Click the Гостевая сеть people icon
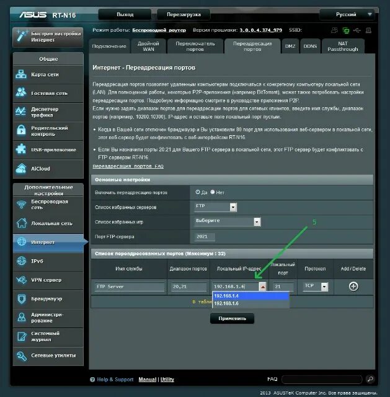Viewport: 390px width, 397px height. click(x=21, y=92)
